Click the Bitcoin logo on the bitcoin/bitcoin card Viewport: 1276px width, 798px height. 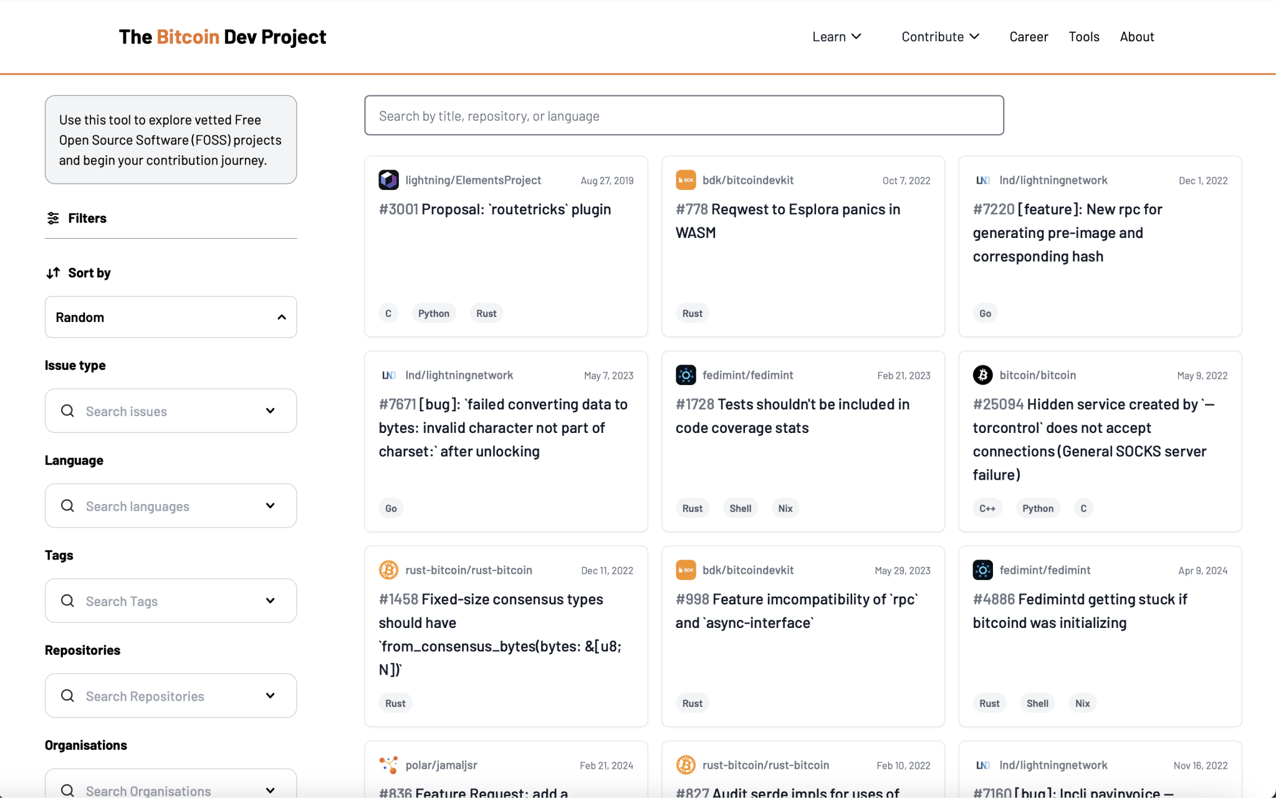(982, 374)
